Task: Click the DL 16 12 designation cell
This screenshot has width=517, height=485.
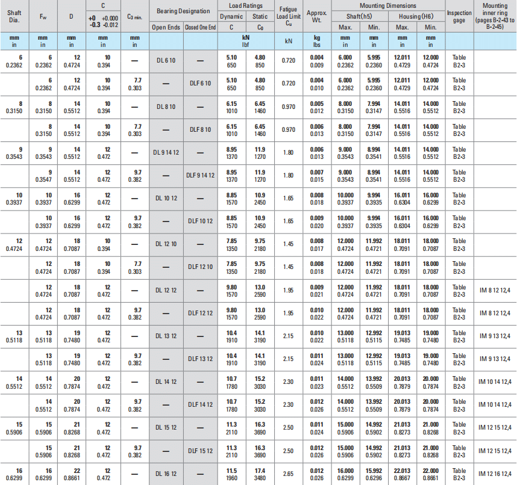Action: 166,474
